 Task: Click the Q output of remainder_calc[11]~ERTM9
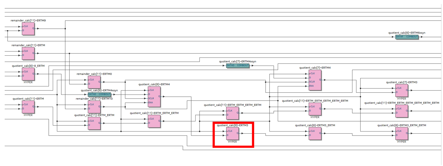pos(33,29)
